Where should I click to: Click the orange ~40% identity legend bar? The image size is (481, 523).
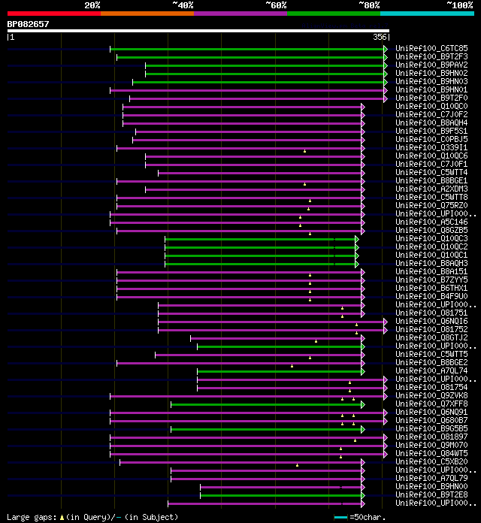[x=147, y=14]
